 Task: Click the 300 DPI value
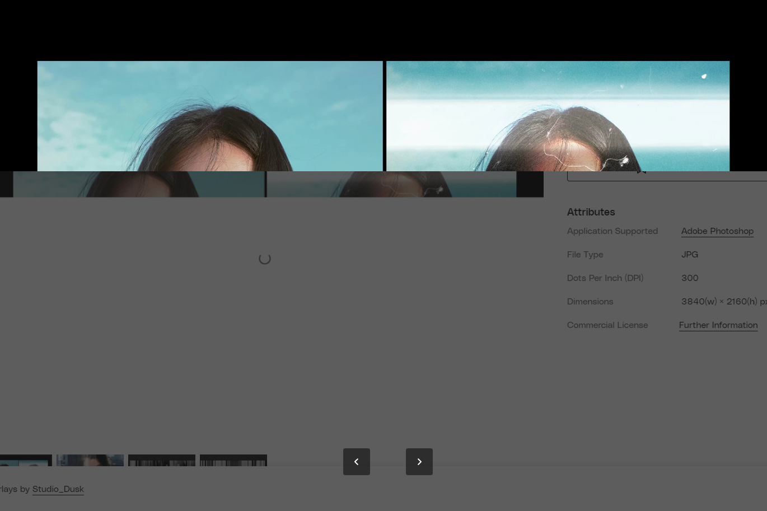point(690,278)
